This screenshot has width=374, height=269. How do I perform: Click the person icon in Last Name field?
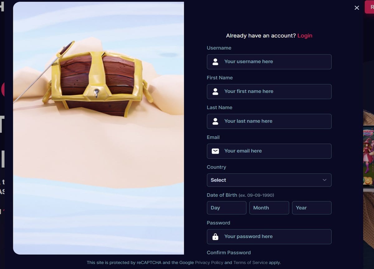[x=215, y=121]
